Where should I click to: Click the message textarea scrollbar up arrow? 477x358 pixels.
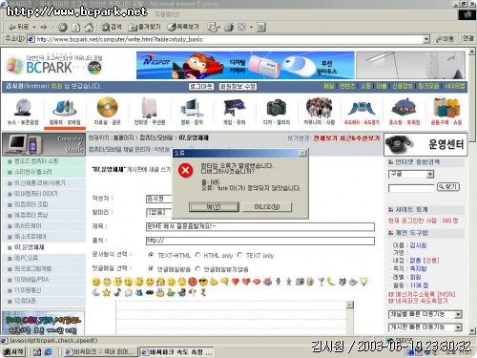(350, 305)
